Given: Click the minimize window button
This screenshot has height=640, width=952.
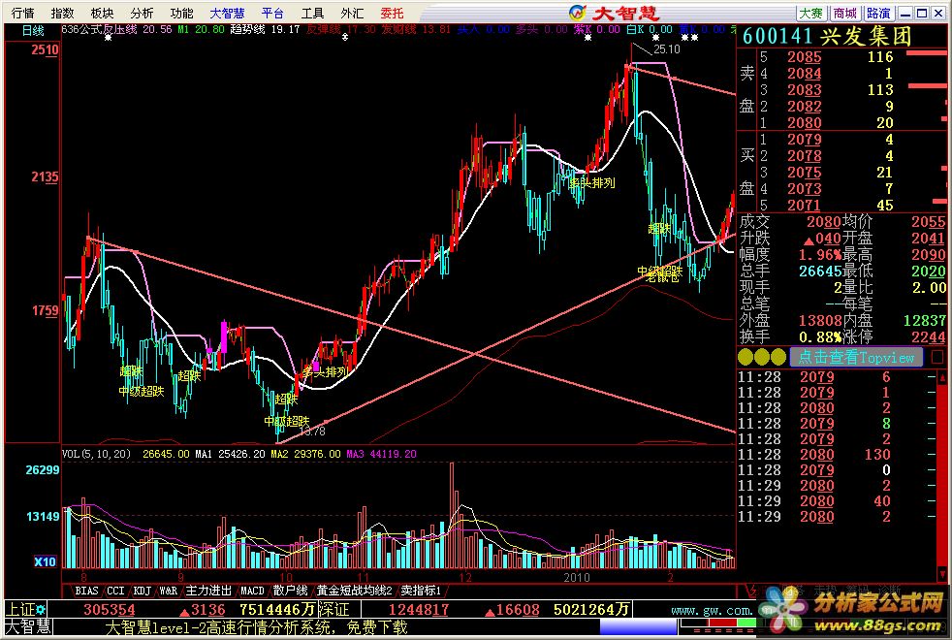Looking at the screenshot, I should coord(905,13).
